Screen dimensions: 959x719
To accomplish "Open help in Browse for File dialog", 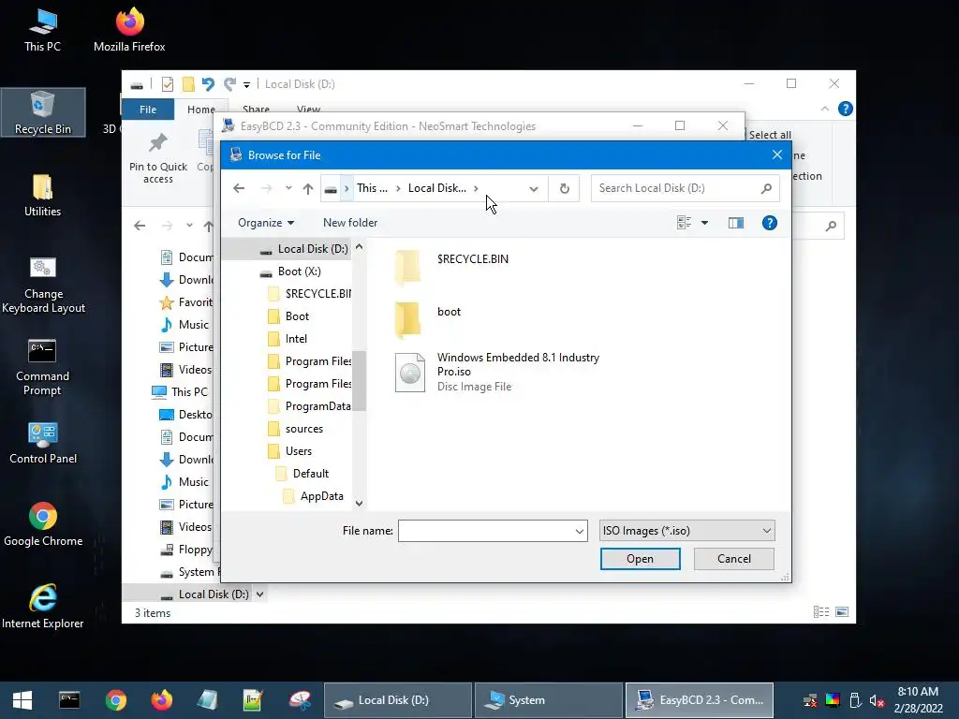I will [x=770, y=223].
